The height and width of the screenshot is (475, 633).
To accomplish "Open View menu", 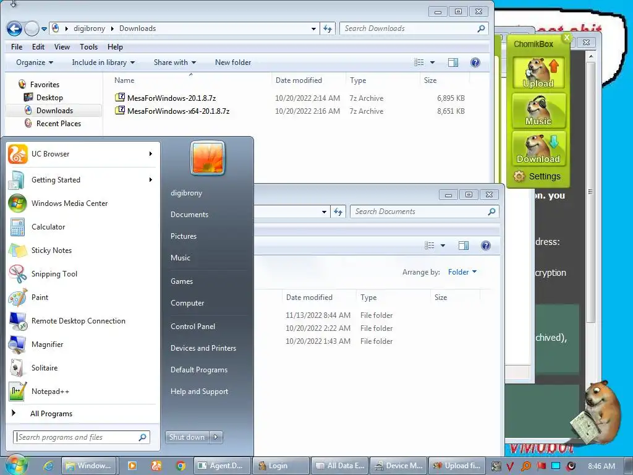I will pos(62,47).
